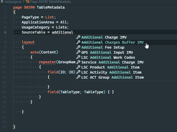Click second 'TableType' argument on line 18

pyautogui.click(x=93, y=92)
